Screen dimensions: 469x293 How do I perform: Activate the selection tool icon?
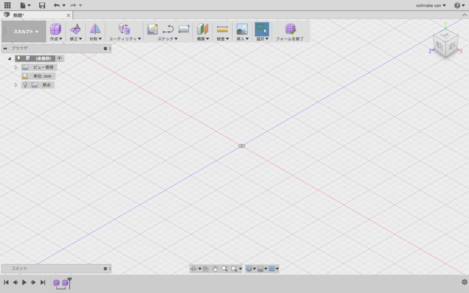262,29
